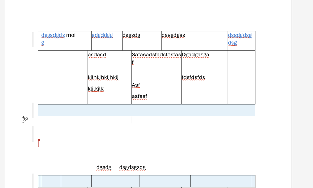313x188 pixels.
Task: Click the word 'dsgdsgsdg' below the table
Action: pyautogui.click(x=132, y=167)
